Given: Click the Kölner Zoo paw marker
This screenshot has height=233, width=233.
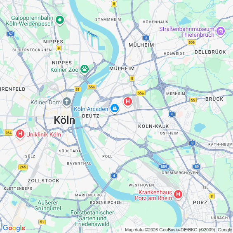Looking at the screenshot, I should (85, 69).
